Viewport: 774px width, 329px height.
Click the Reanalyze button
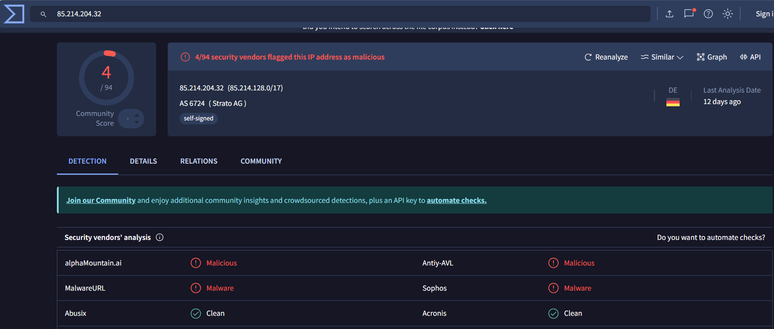(606, 57)
